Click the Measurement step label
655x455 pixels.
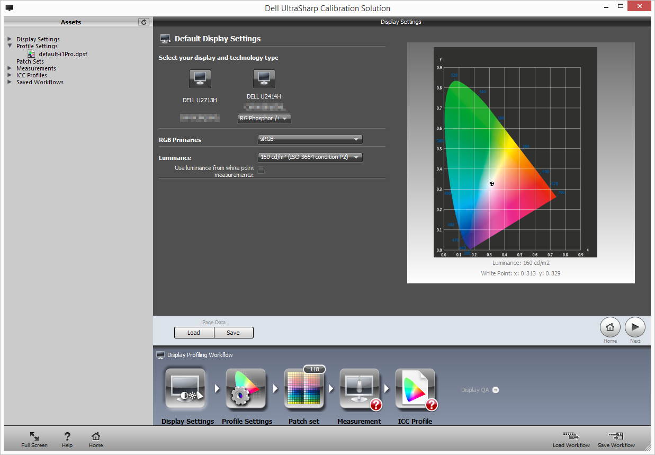coord(359,422)
